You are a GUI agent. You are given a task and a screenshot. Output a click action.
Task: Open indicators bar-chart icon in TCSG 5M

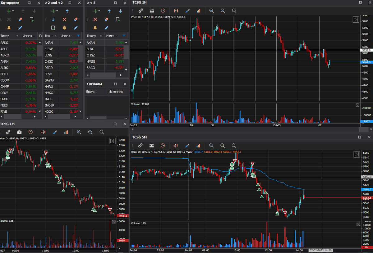[199, 145]
